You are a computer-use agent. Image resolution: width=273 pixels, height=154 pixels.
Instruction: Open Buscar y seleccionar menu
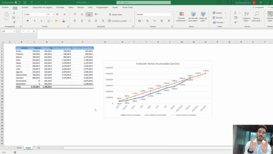pyautogui.click(x=257, y=17)
